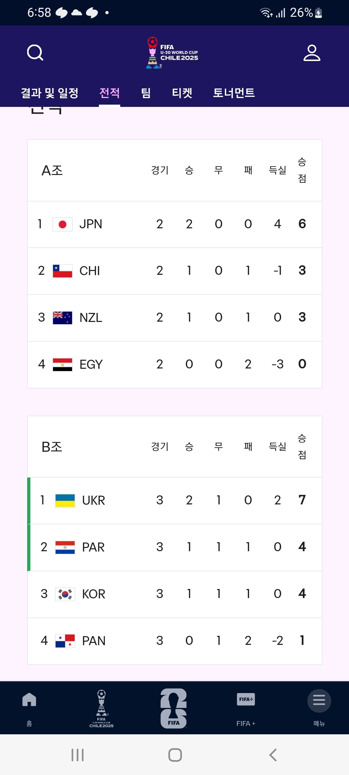Viewport: 349px width, 775px height.
Task: Tap the FIFA U-20 World Cup Chile 2025 logo
Action: pos(172,53)
